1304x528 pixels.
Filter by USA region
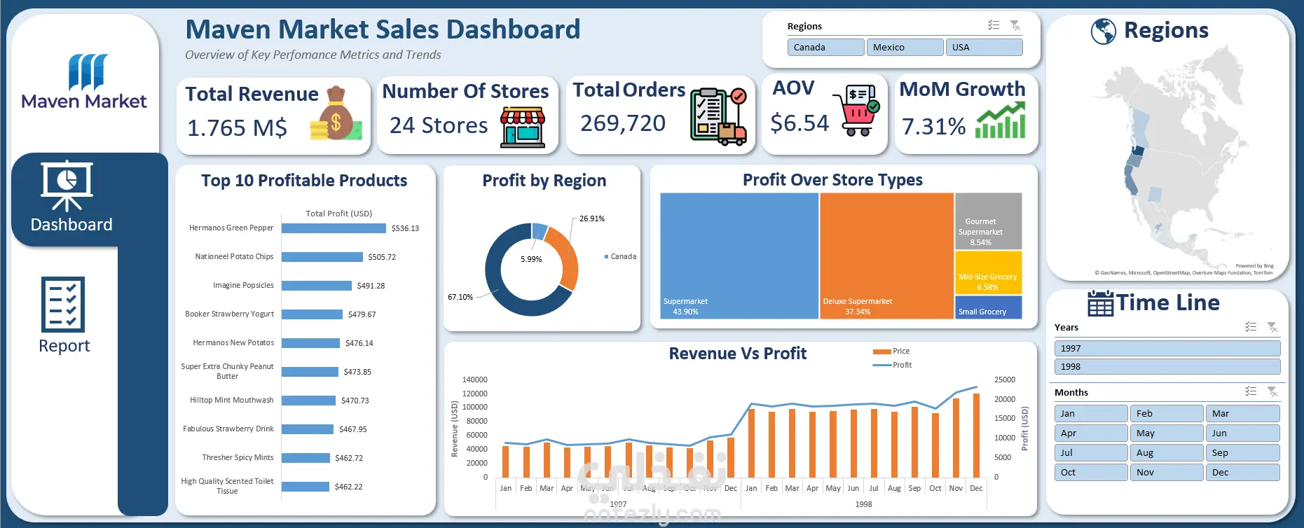point(984,47)
